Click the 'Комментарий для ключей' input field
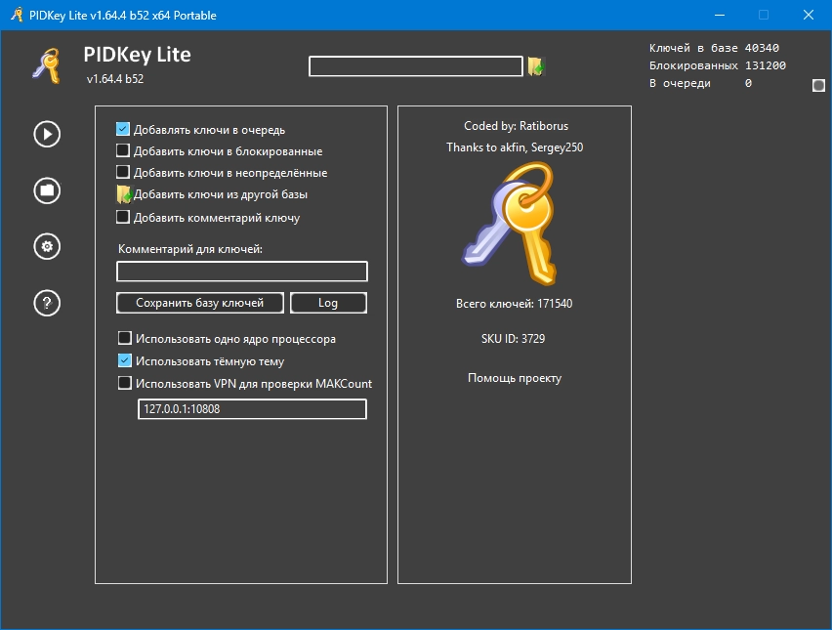 point(242,272)
